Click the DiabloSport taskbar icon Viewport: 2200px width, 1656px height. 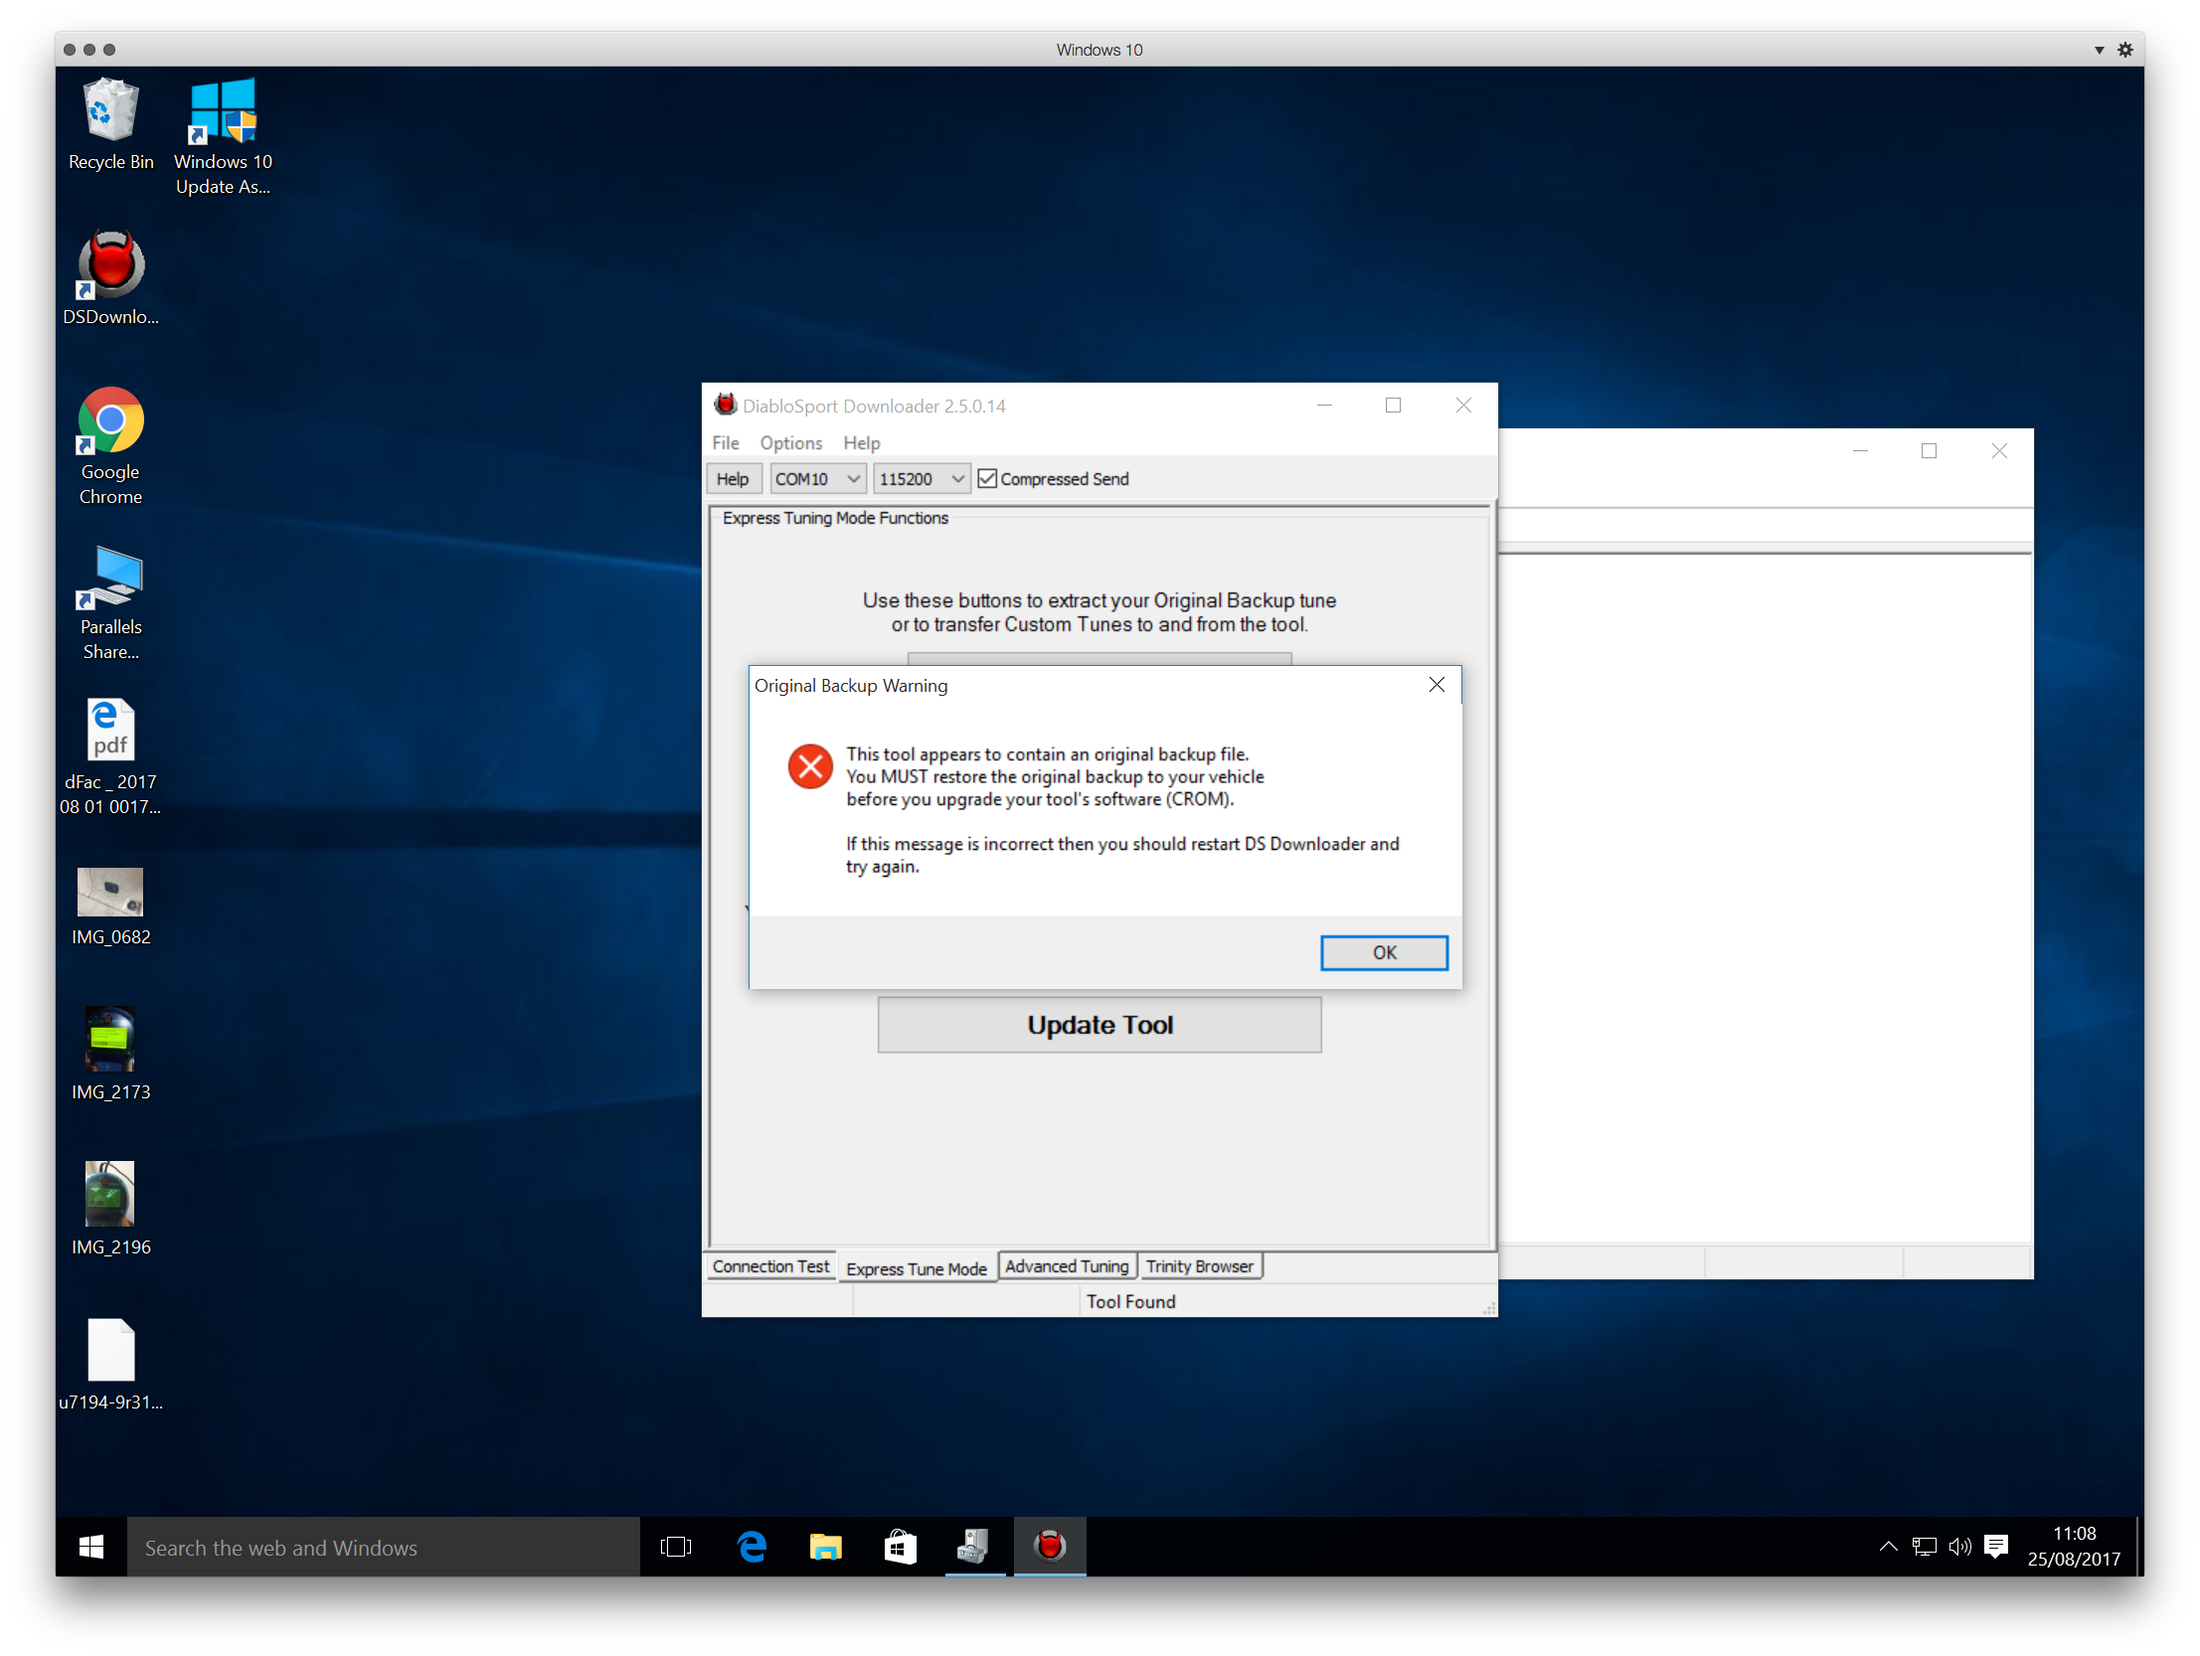coord(1049,1547)
